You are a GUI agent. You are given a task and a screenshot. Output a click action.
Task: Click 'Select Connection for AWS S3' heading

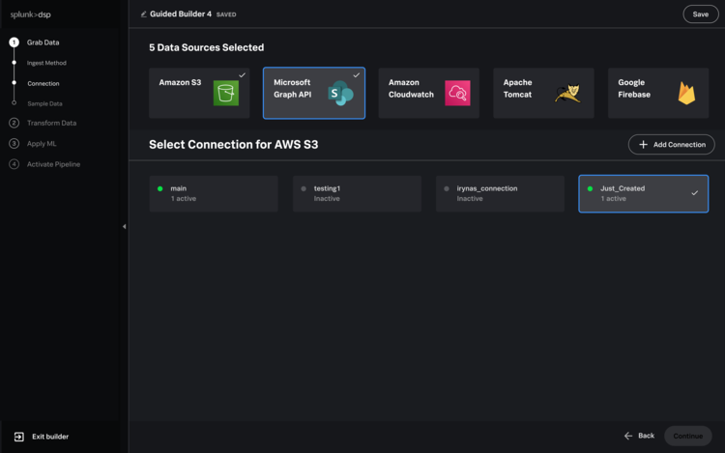(234, 145)
